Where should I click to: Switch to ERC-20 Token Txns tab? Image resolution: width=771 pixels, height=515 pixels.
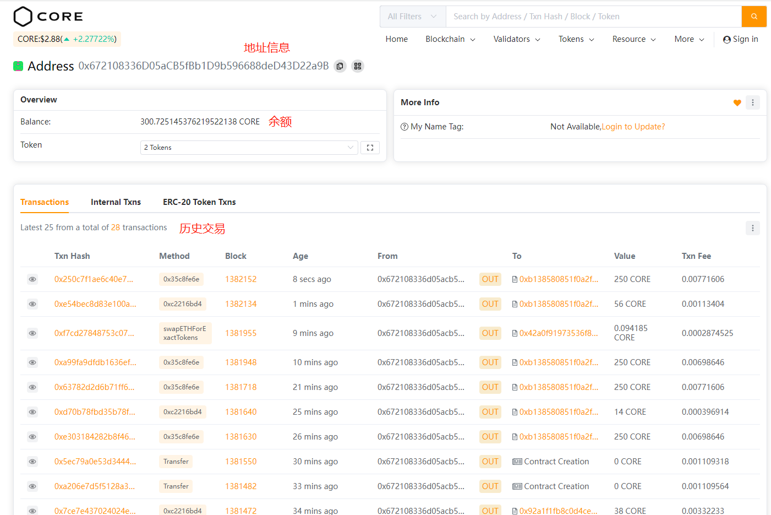[199, 202]
